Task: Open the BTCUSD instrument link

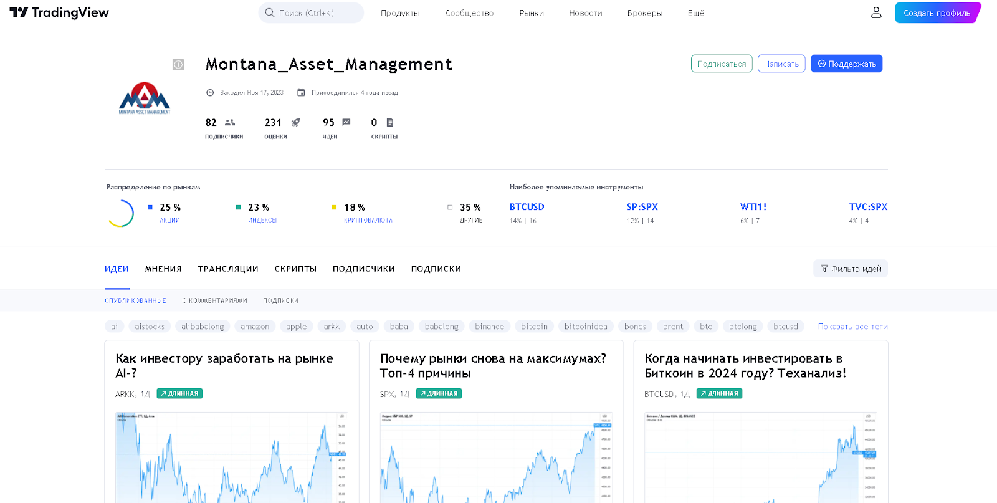Action: [527, 207]
